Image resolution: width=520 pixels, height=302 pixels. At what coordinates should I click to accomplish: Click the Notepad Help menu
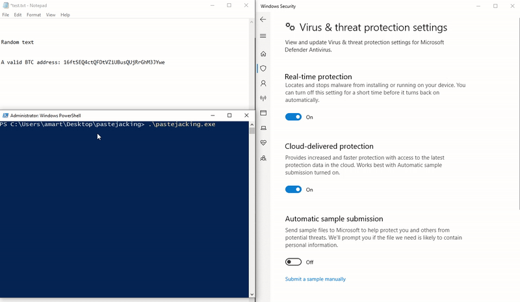pyautogui.click(x=65, y=14)
